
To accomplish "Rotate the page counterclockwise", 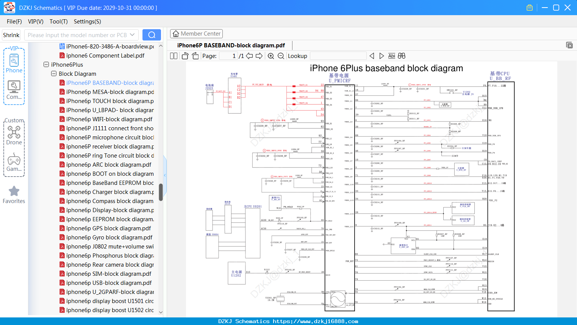I will (x=185, y=56).
